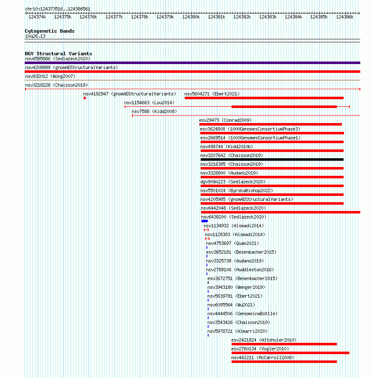Click the chr10:124373516..124386561 coordinate label

click(x=58, y=9)
